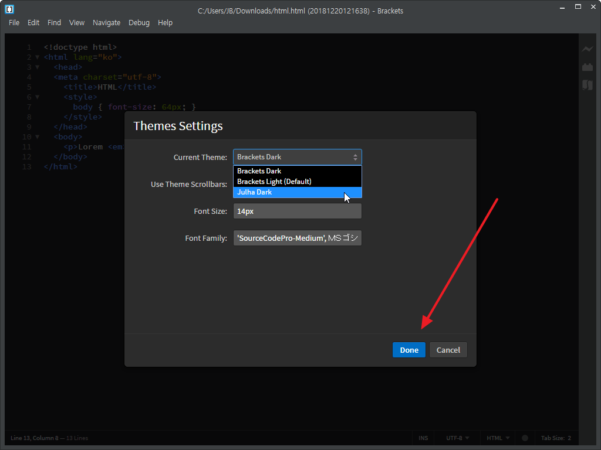Open the Find menu
This screenshot has width=601, height=450.
pyautogui.click(x=54, y=23)
